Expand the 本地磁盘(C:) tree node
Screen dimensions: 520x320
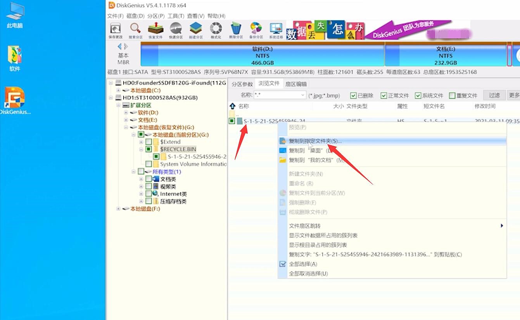(x=118, y=90)
